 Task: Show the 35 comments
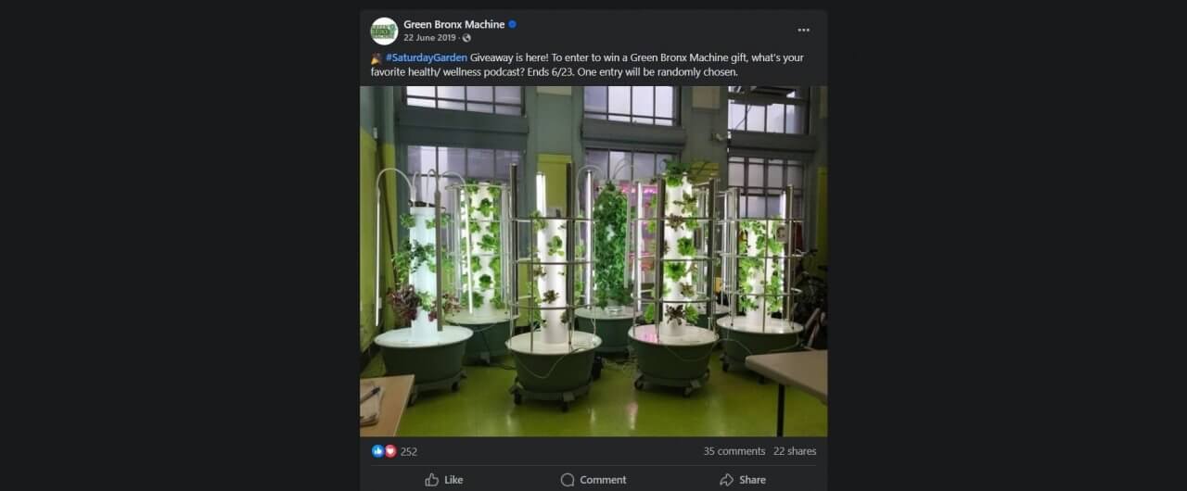734,451
